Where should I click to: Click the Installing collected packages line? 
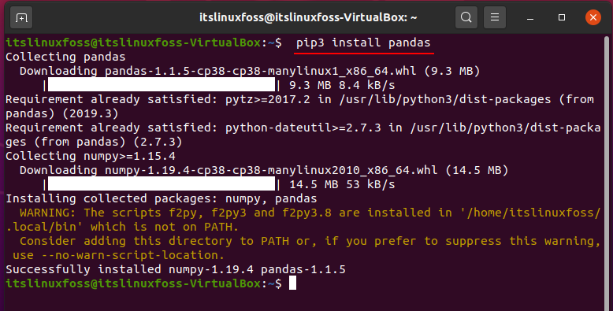(161, 198)
